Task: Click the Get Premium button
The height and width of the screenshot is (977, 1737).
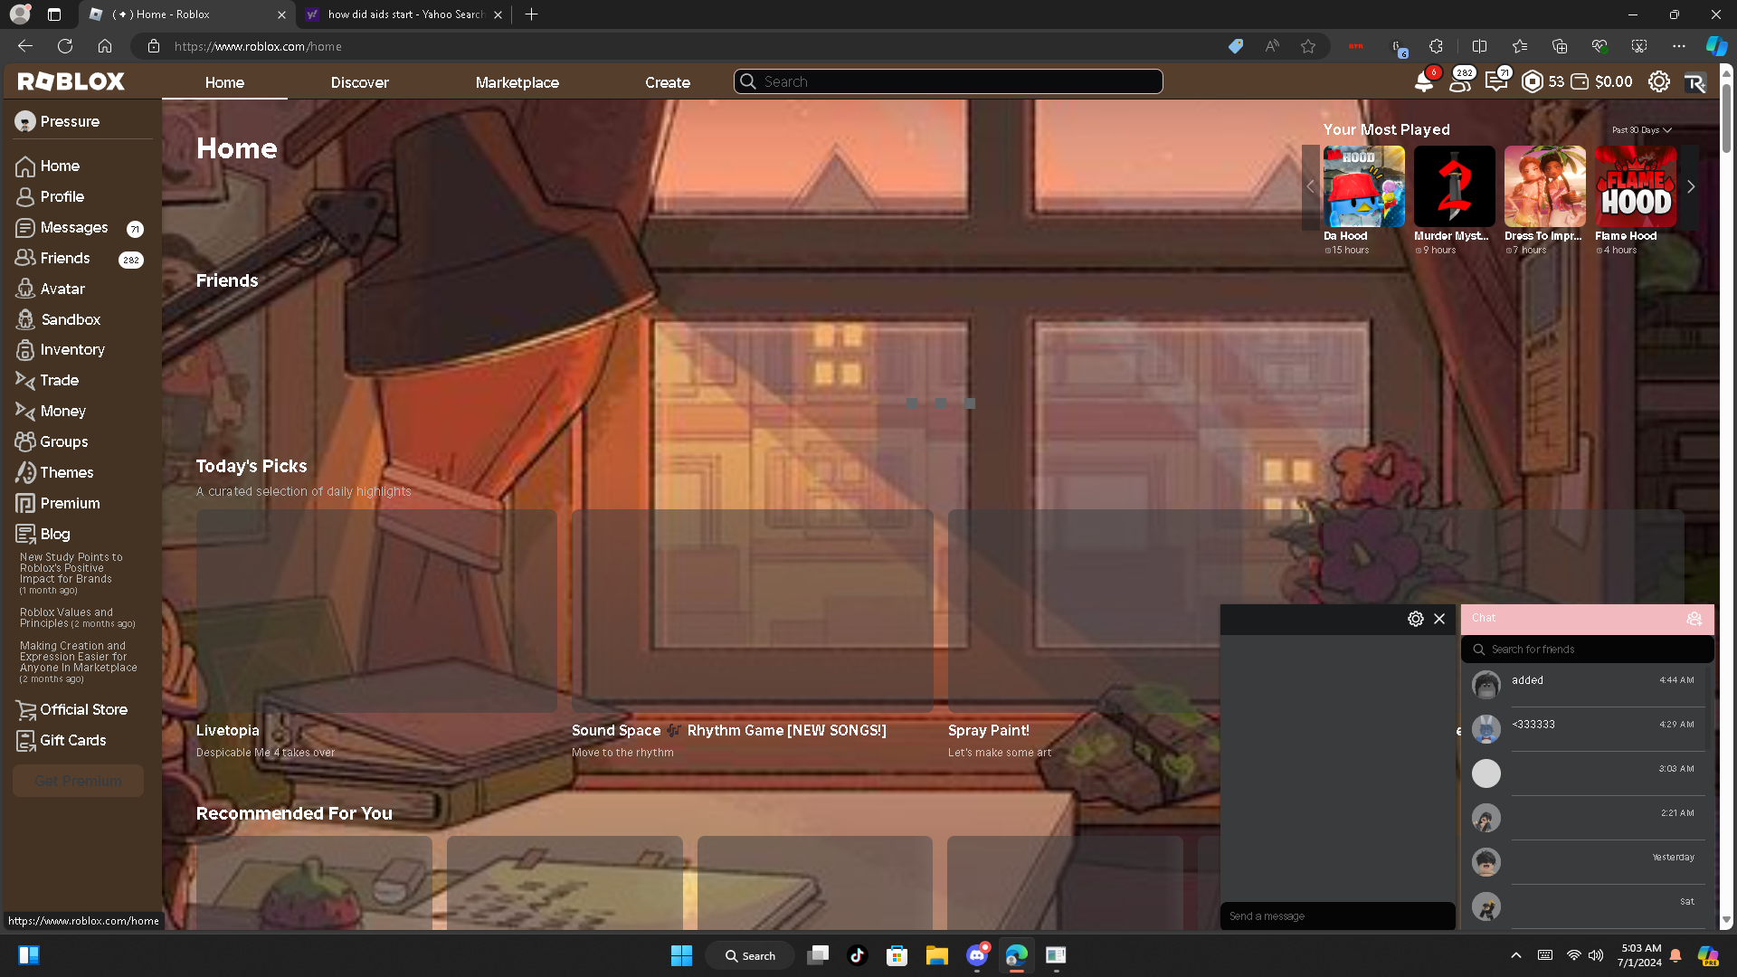Action: [78, 781]
